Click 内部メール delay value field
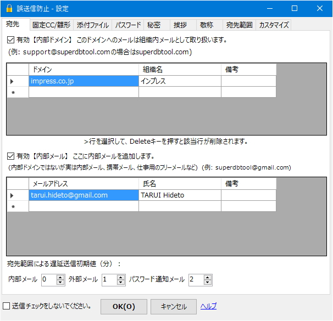This screenshot has height=321, width=333. (x=49, y=280)
